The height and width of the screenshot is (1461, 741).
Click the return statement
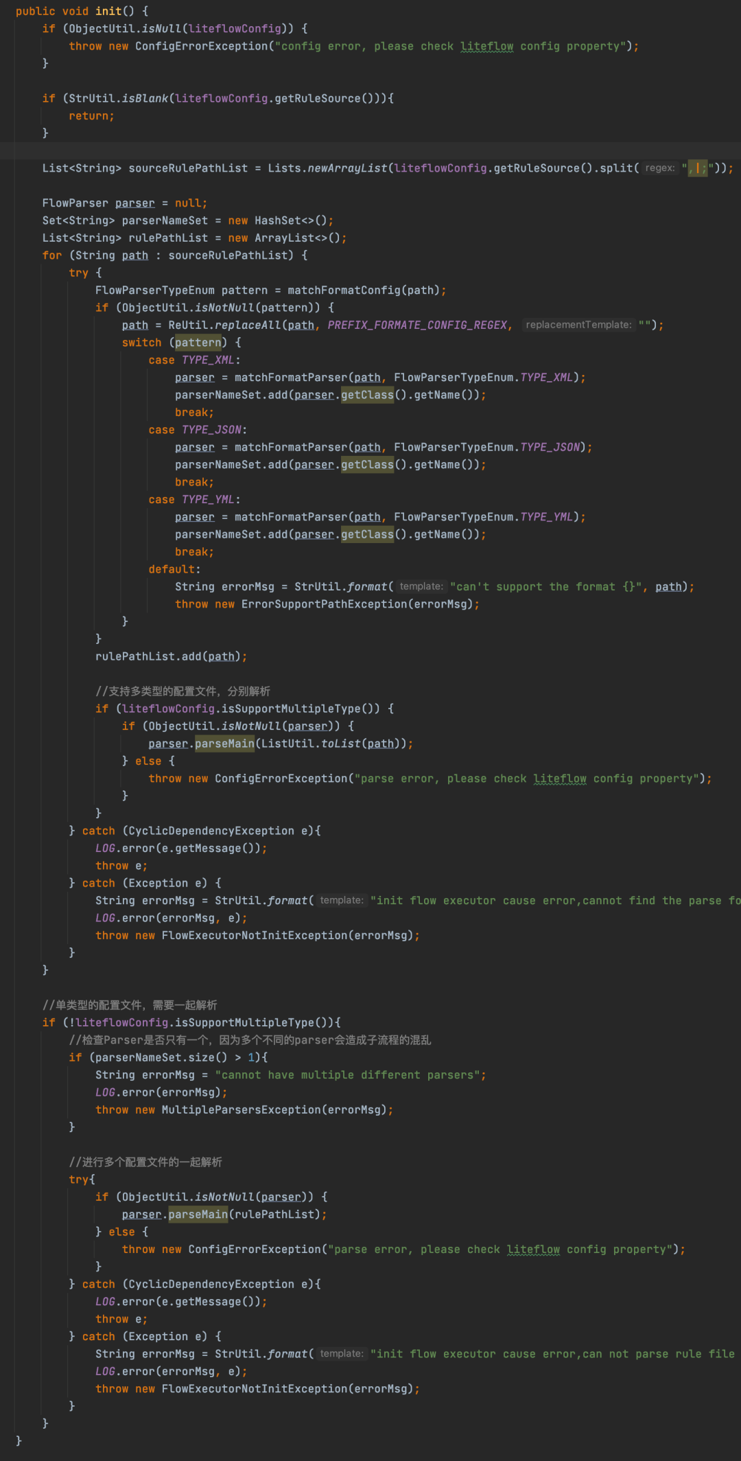click(91, 116)
